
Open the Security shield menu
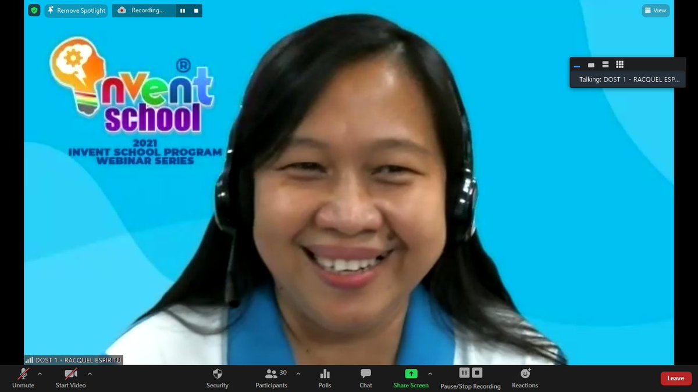pos(217,377)
